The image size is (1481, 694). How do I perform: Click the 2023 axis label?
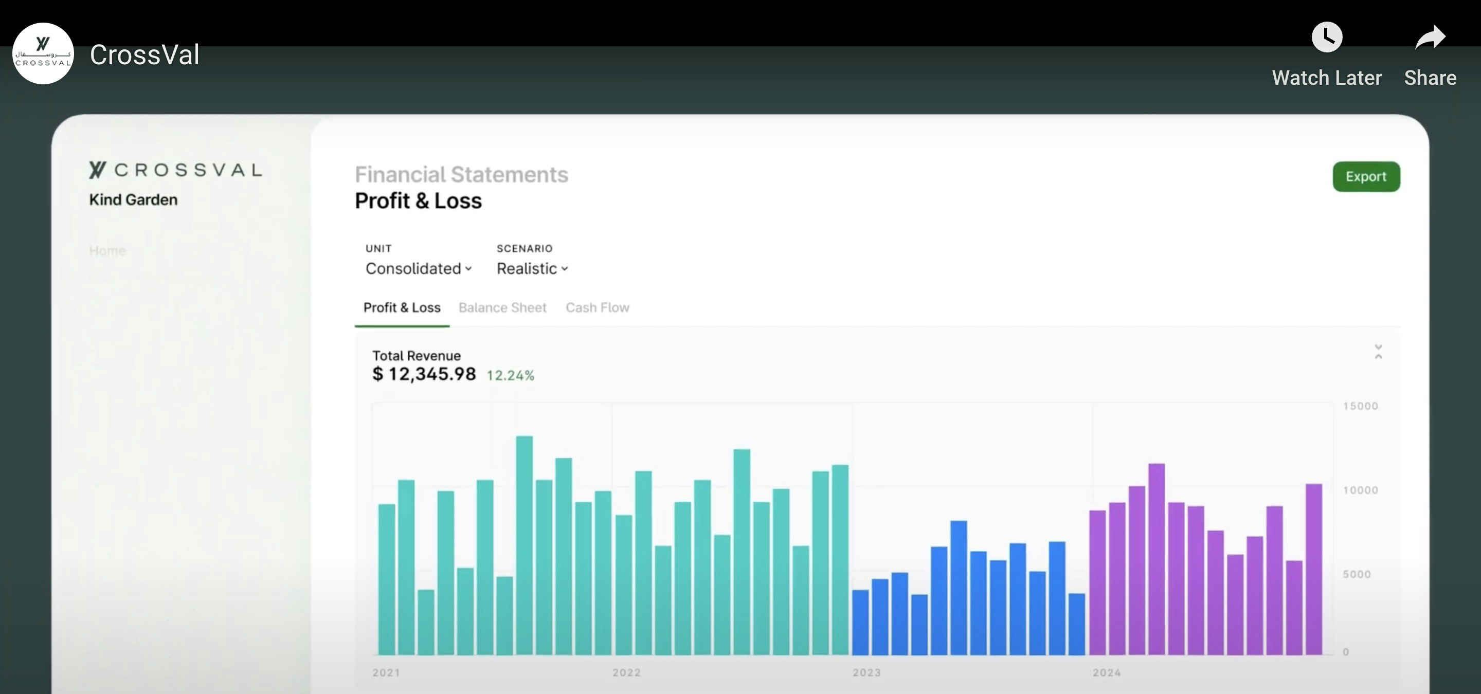(x=866, y=672)
